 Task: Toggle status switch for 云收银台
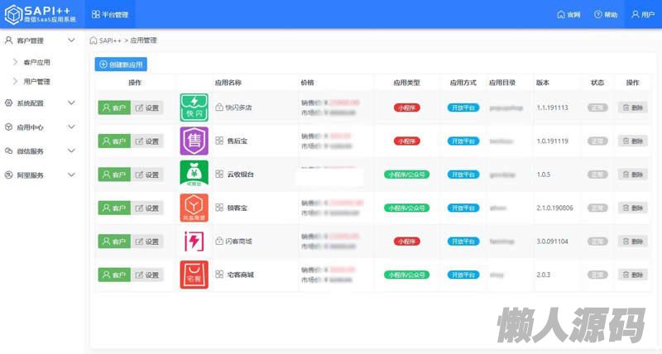tap(597, 175)
